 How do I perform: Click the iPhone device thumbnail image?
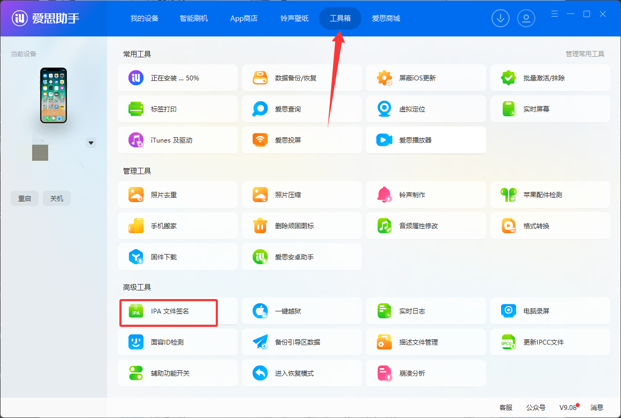click(54, 95)
